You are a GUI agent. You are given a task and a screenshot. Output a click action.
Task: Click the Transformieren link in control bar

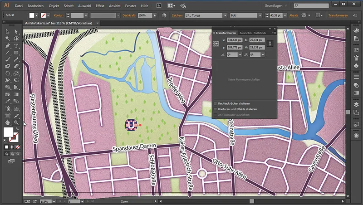(338, 15)
